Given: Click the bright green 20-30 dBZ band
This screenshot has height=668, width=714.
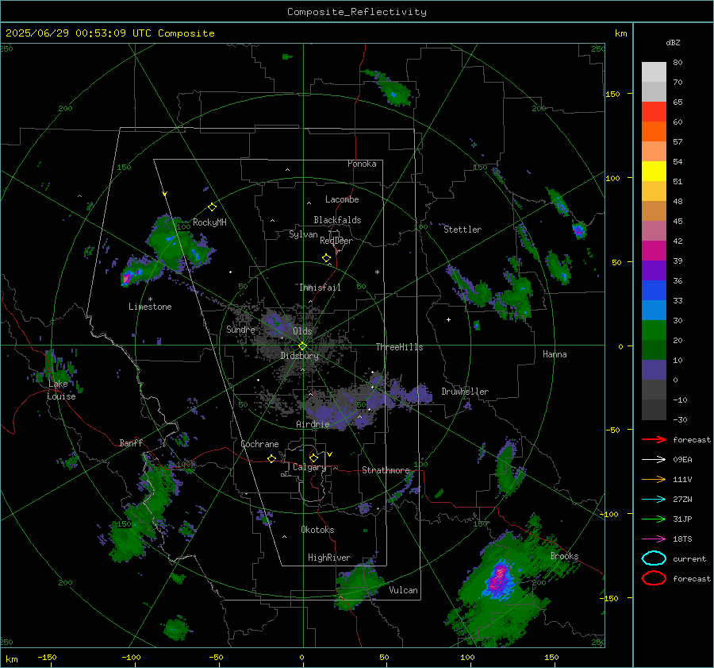Looking at the screenshot, I should tap(654, 330).
